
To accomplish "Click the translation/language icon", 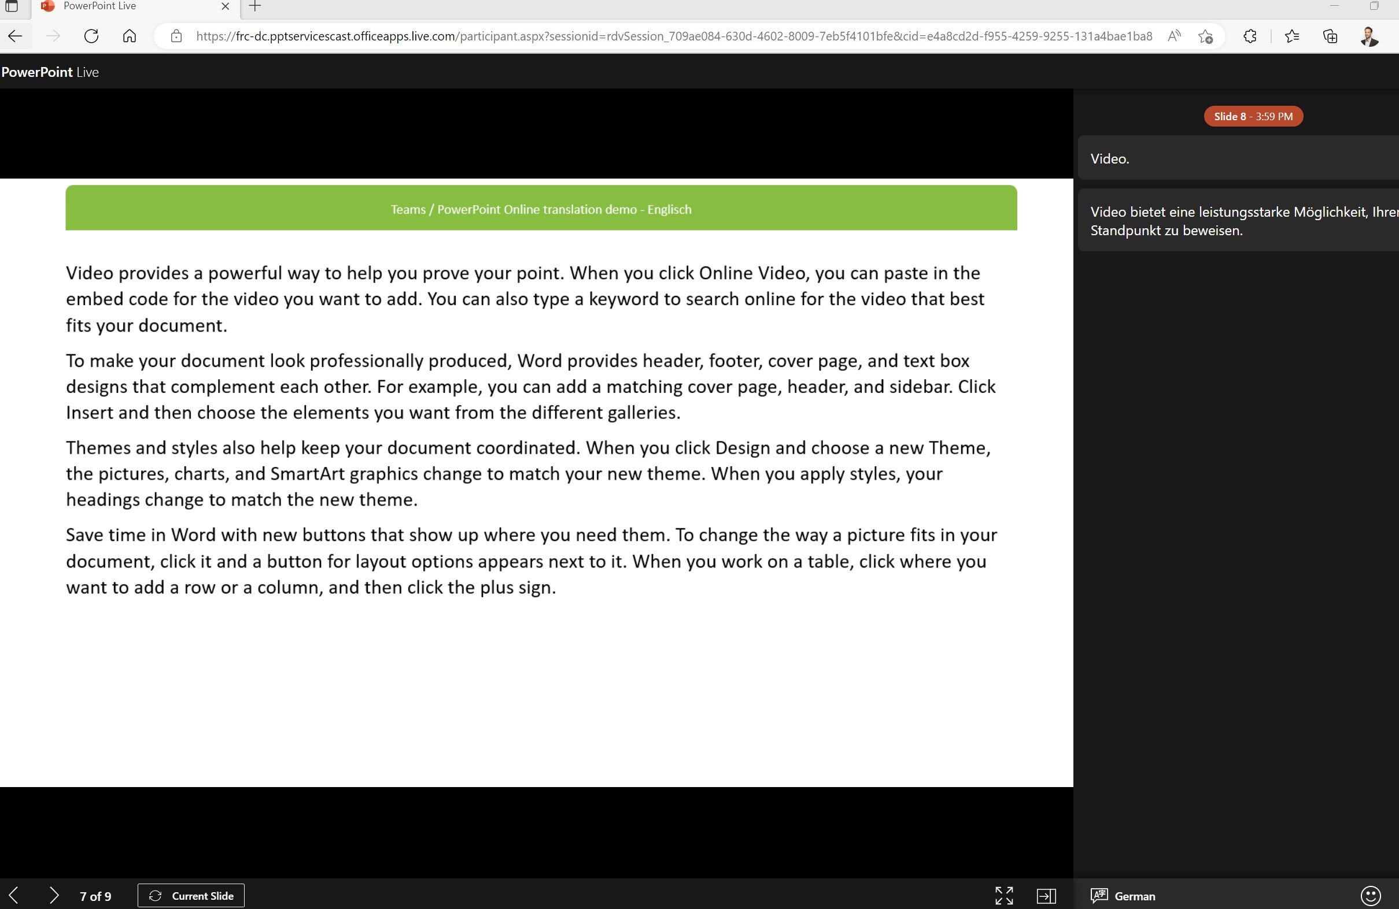I will (x=1099, y=895).
